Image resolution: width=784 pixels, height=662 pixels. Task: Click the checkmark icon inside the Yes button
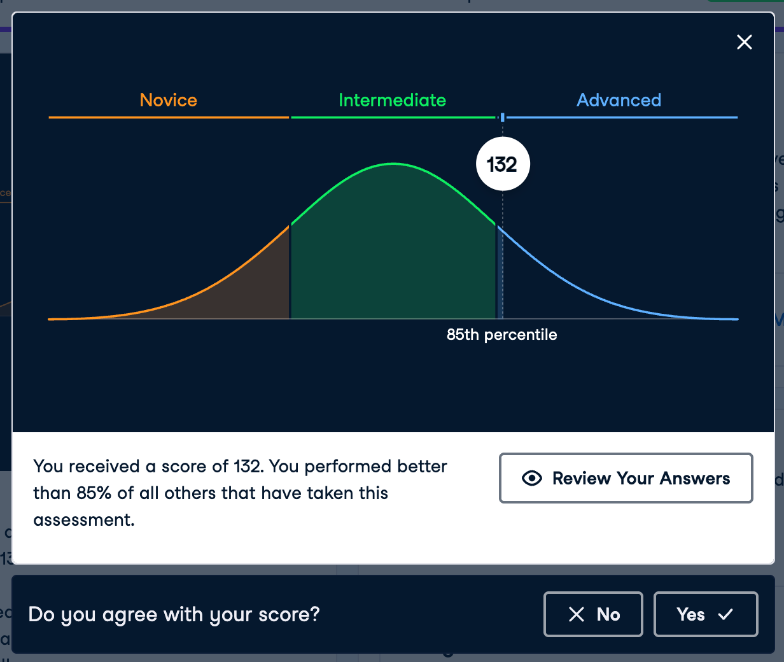coord(725,614)
